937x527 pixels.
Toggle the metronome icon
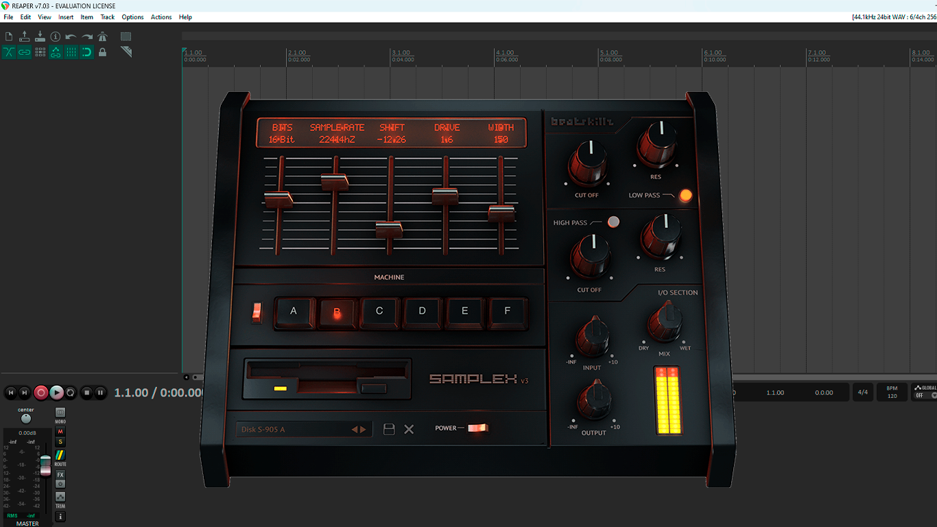[103, 36]
